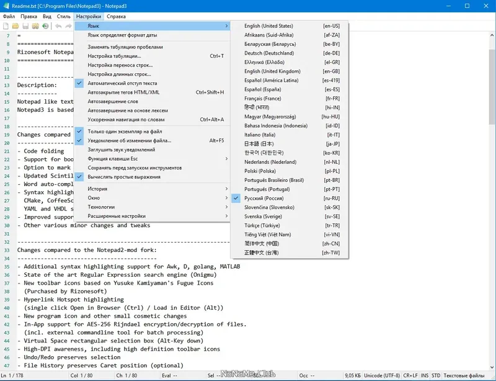Click the Undo arrow icon
Image resolution: width=496 pixels, height=381 pixels.
58,26
